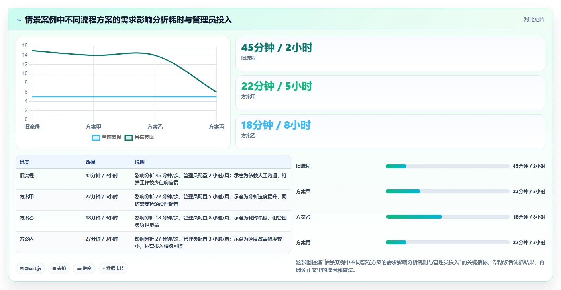Click the 方案乙 x-axis label on the chart
561x290 pixels.
click(x=155, y=127)
